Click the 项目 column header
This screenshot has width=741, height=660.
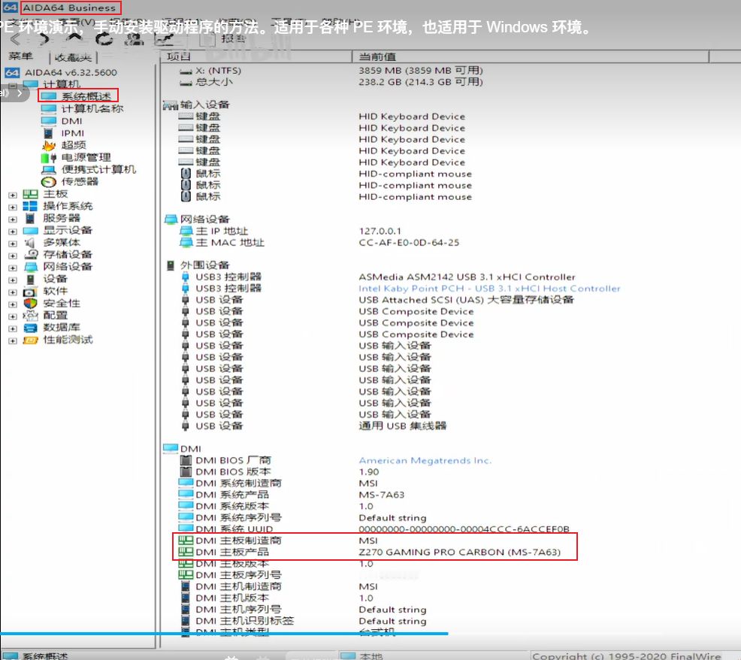[256, 56]
